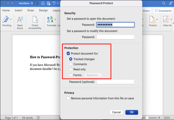Screen dimensions: 174x120
Task: Expand the Protect dropdown arrow
Action: [157, 19]
